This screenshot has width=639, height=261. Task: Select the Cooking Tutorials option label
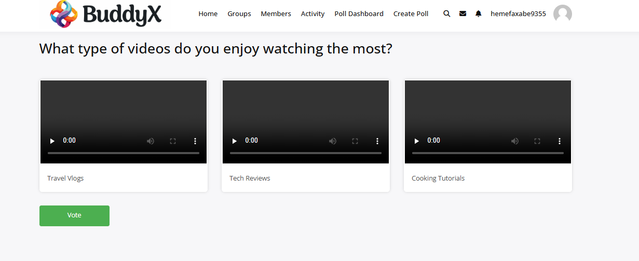438,178
